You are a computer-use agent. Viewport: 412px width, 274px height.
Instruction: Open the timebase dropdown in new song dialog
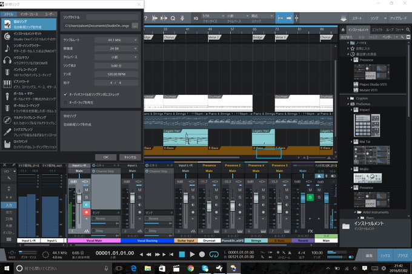point(116,57)
